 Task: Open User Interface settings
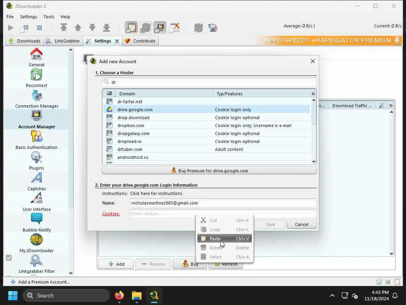click(x=36, y=202)
